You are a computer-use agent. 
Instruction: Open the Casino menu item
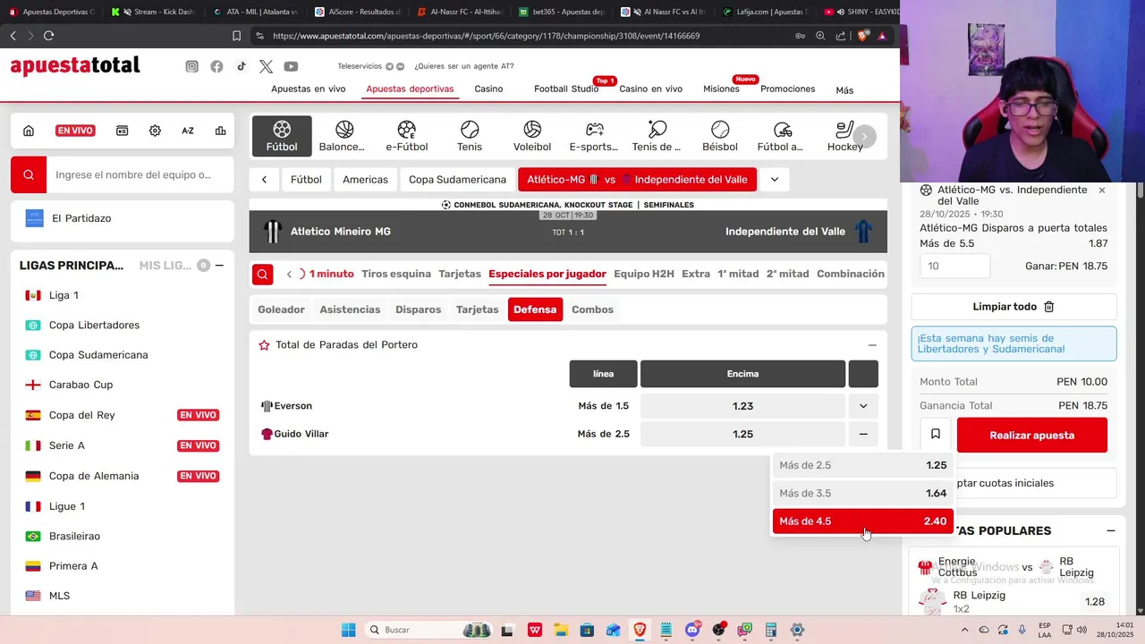[488, 89]
